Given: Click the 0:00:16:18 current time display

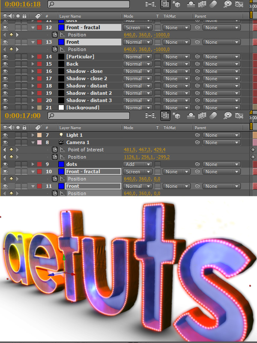Looking at the screenshot, I should tap(23, 4).
